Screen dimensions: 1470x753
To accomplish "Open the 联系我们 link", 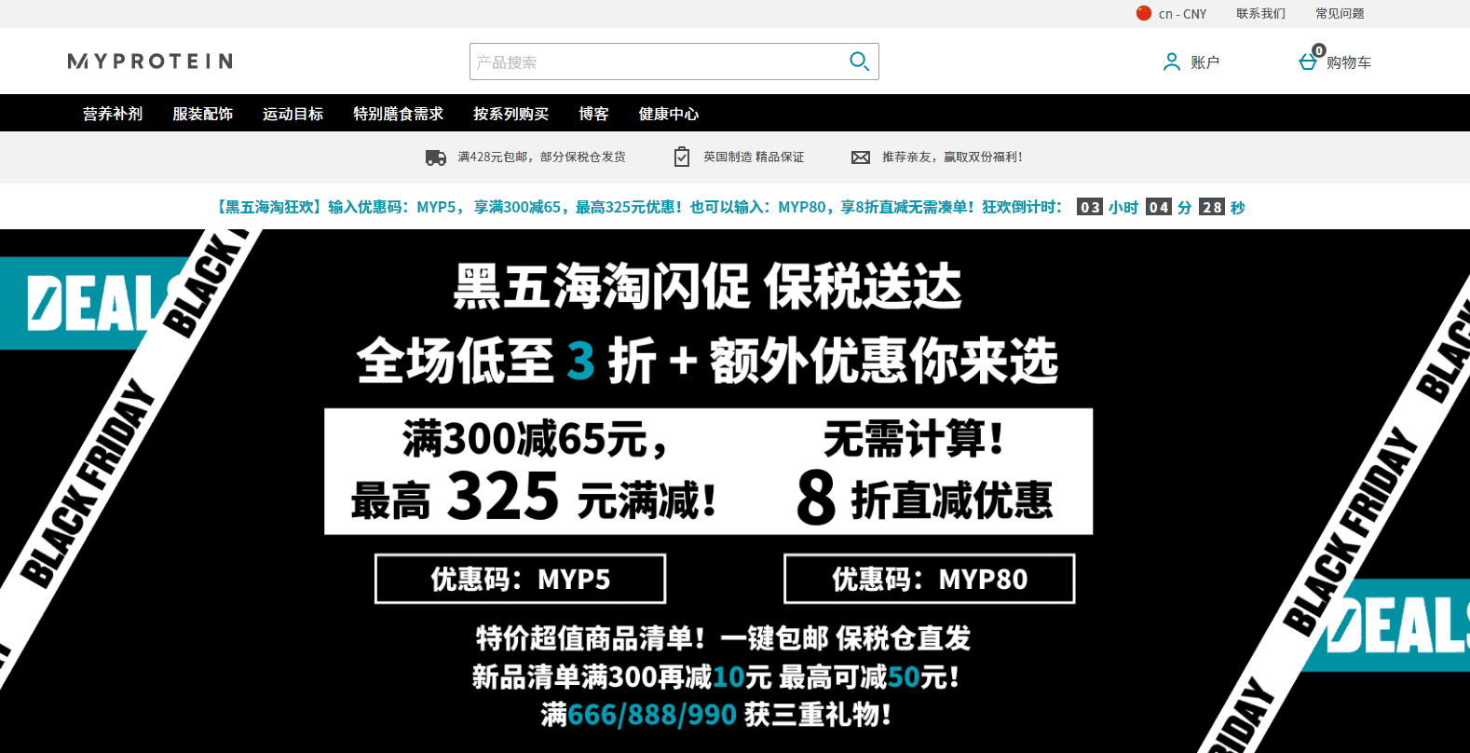I will (x=1260, y=14).
